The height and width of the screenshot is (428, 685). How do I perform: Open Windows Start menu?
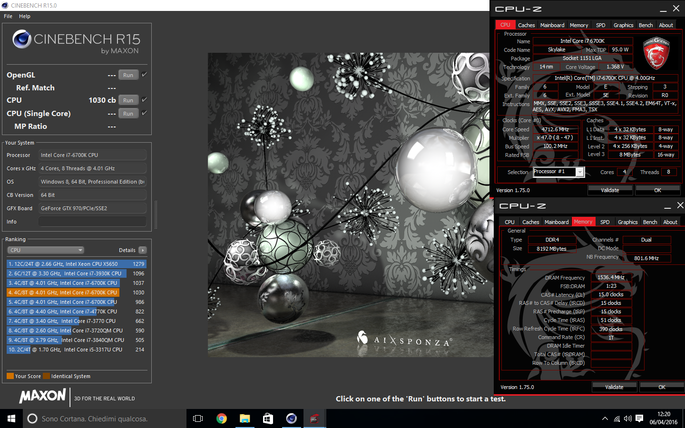click(11, 418)
